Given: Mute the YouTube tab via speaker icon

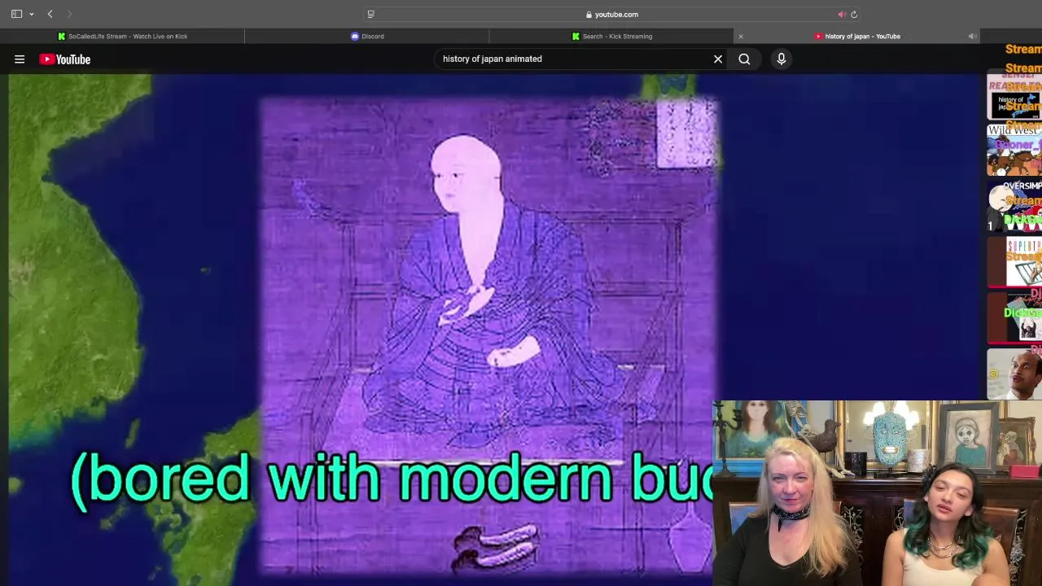Looking at the screenshot, I should coord(972,36).
